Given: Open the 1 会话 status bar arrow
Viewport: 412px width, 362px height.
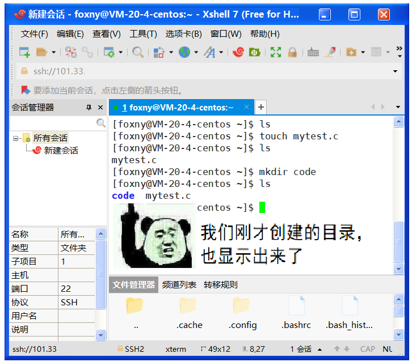Looking at the screenshot, I should [319, 350].
